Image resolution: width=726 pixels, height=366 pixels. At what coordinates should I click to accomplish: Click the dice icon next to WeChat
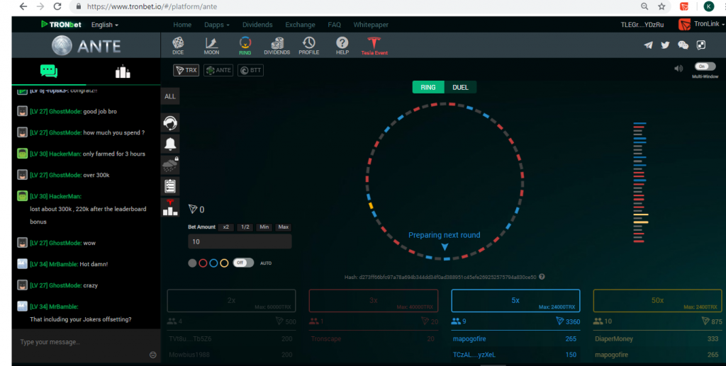(701, 45)
